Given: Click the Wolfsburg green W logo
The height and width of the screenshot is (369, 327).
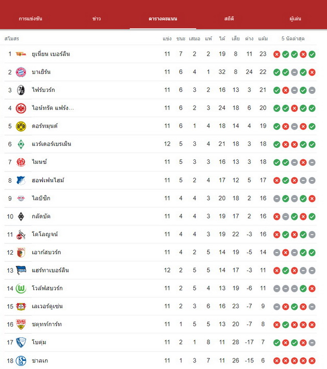Looking at the screenshot, I should (21, 288).
